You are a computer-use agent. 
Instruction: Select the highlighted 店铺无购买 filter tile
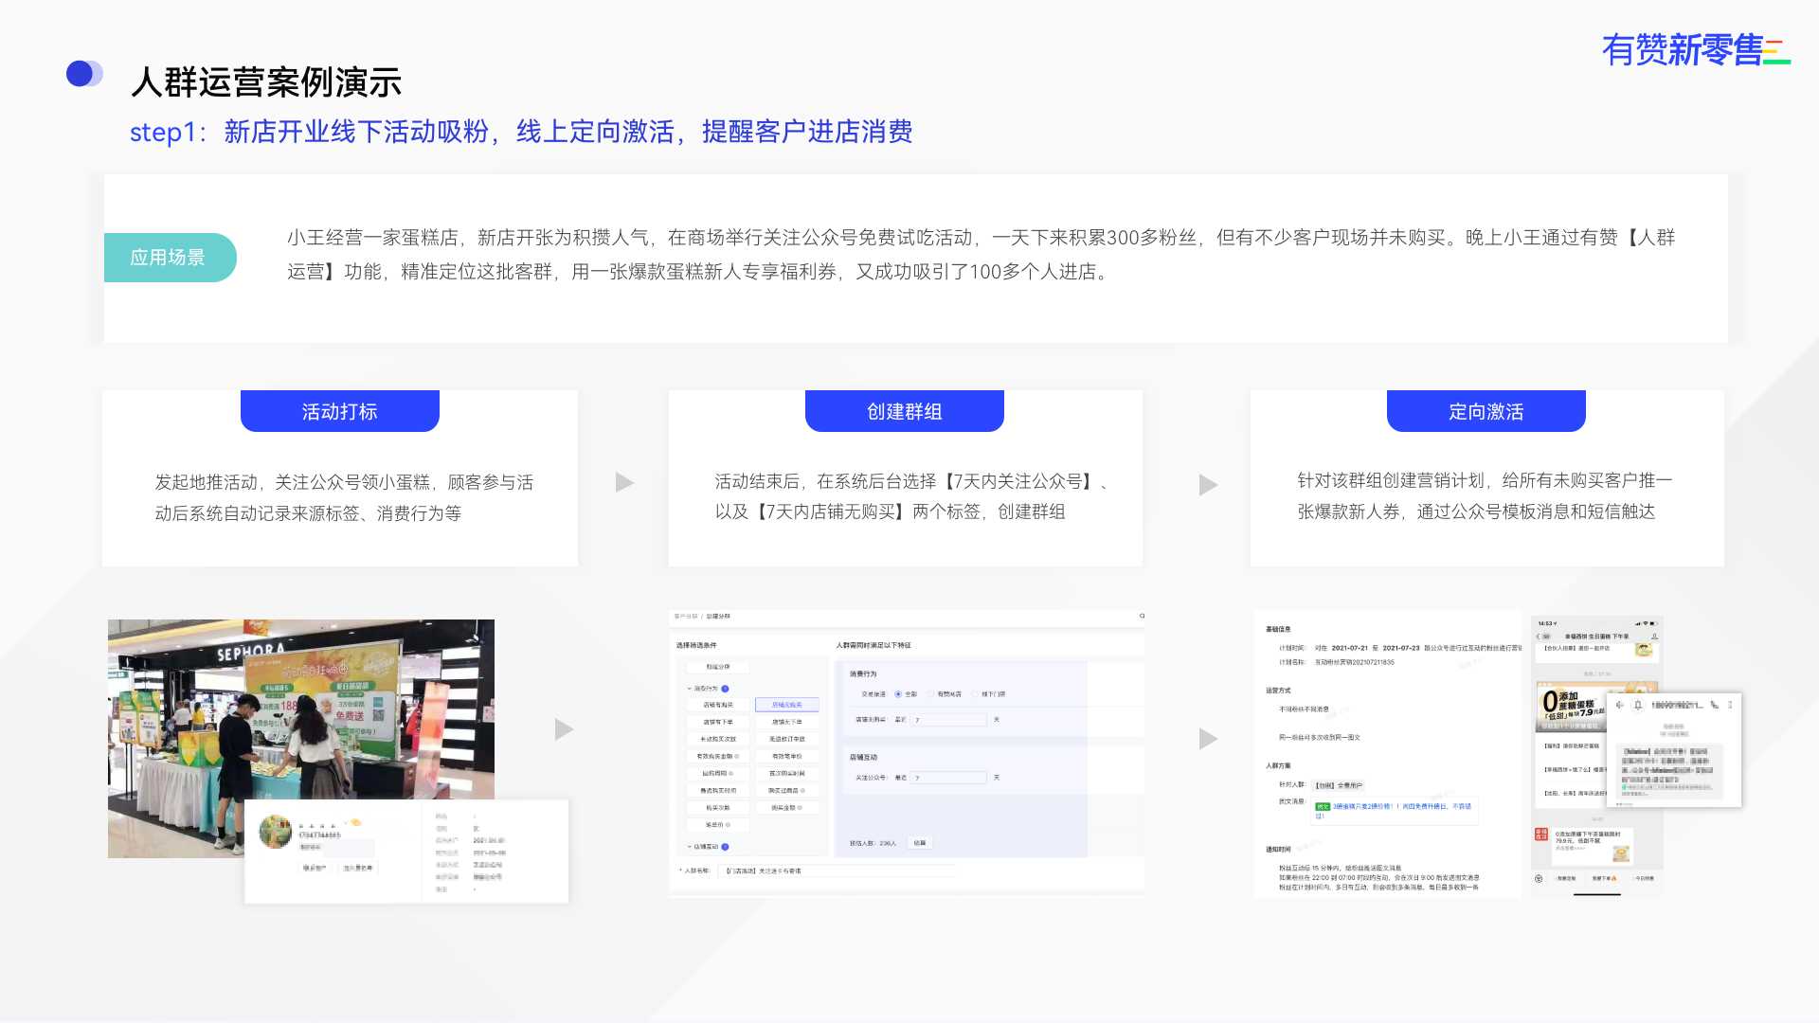point(787,705)
